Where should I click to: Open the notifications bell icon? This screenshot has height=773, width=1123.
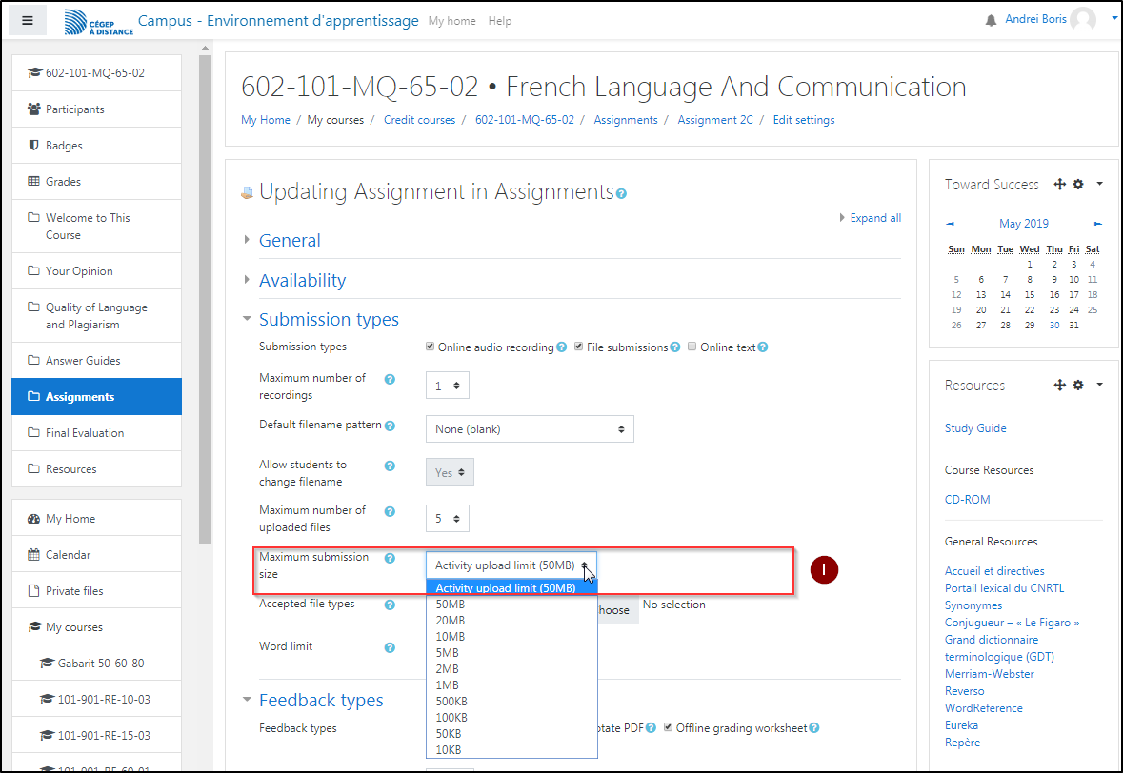click(x=991, y=21)
